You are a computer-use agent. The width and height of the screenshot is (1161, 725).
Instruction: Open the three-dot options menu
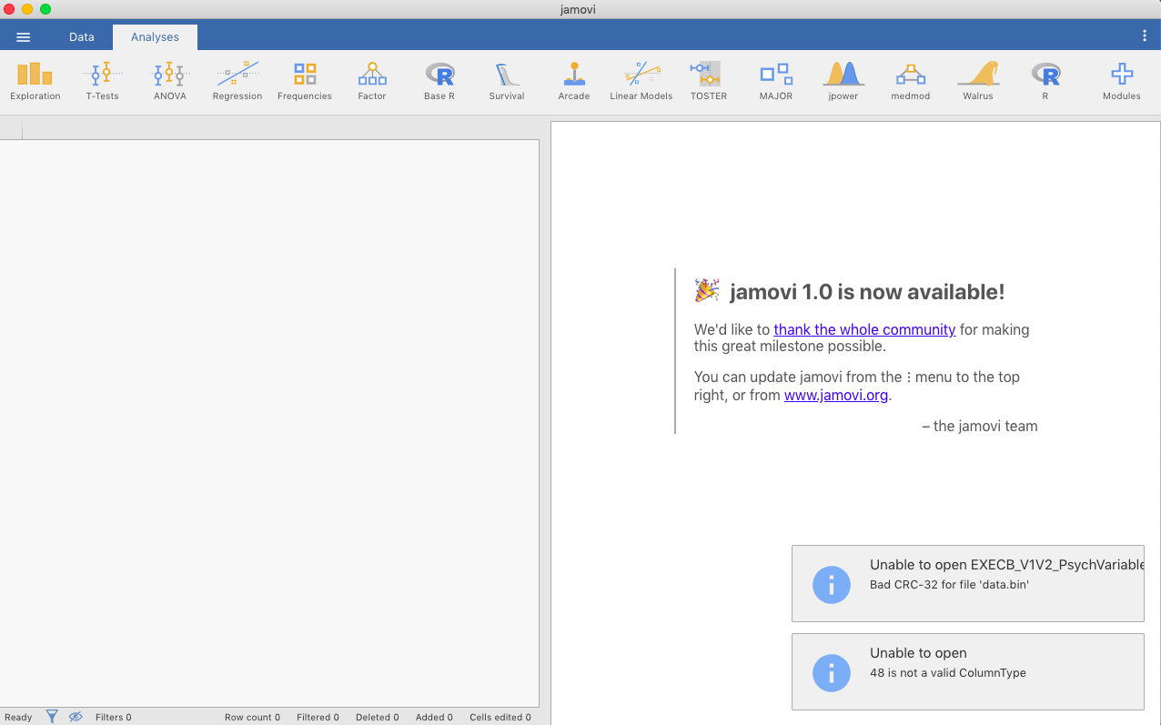click(1145, 36)
